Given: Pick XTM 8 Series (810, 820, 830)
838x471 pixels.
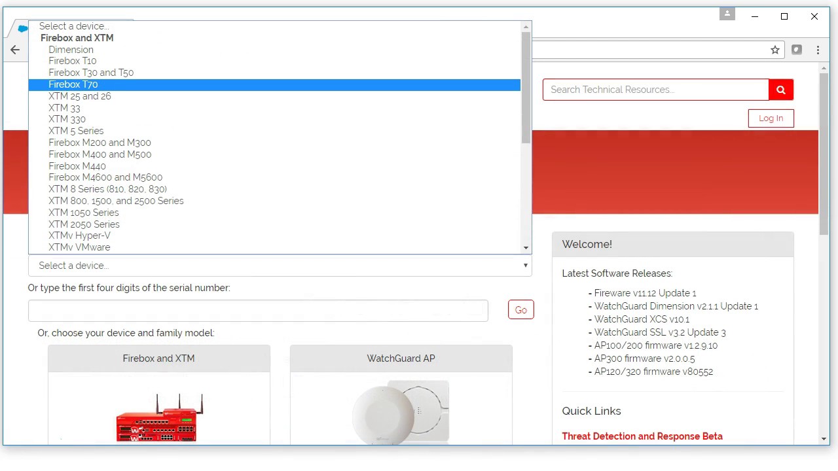Looking at the screenshot, I should (274, 189).
